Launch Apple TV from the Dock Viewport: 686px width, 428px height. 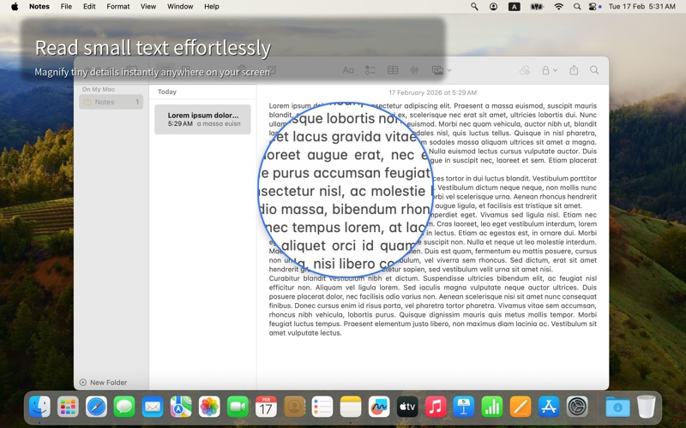(407, 407)
